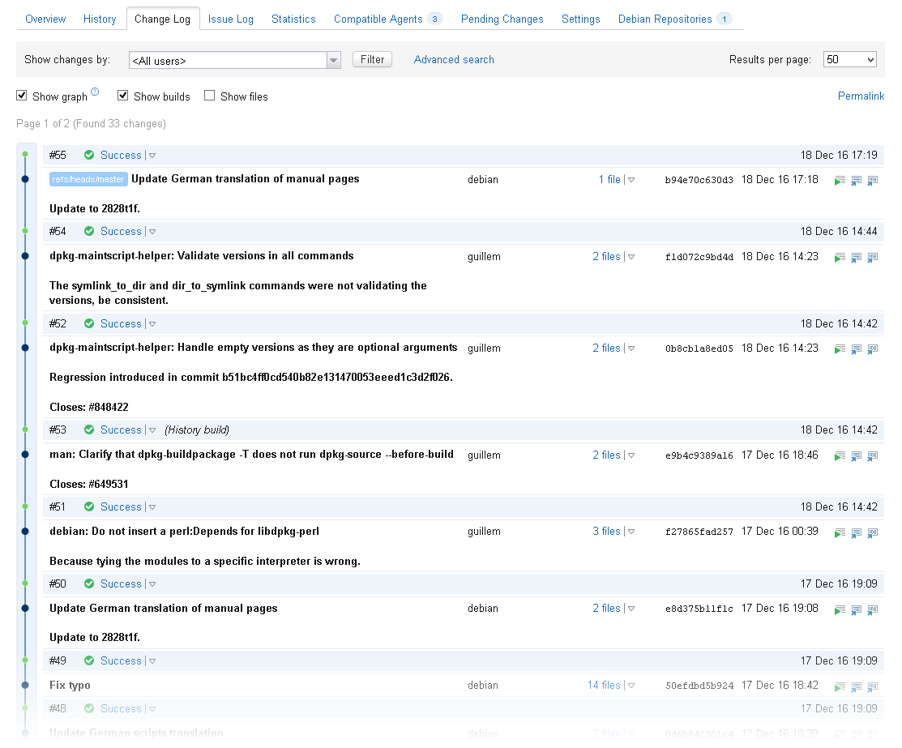This screenshot has width=902, height=748.
Task: Expand the build #54 actions arrow
Action: tap(152, 232)
